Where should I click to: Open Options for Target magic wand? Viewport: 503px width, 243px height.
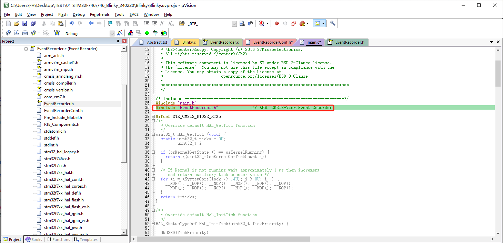[120, 33]
